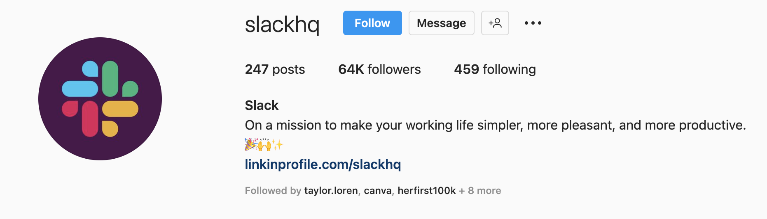Click the raised hands emoji in bio
This screenshot has height=219, width=767.
coord(264,144)
